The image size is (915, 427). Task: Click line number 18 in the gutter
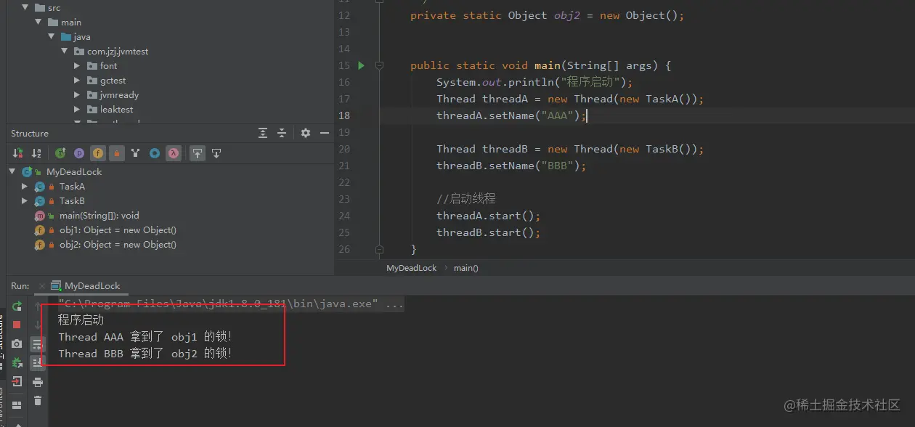pos(344,115)
